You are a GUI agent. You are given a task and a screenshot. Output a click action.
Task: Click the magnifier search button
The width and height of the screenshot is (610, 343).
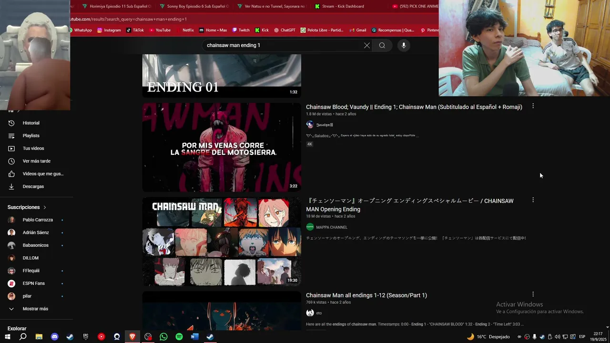coord(382,45)
